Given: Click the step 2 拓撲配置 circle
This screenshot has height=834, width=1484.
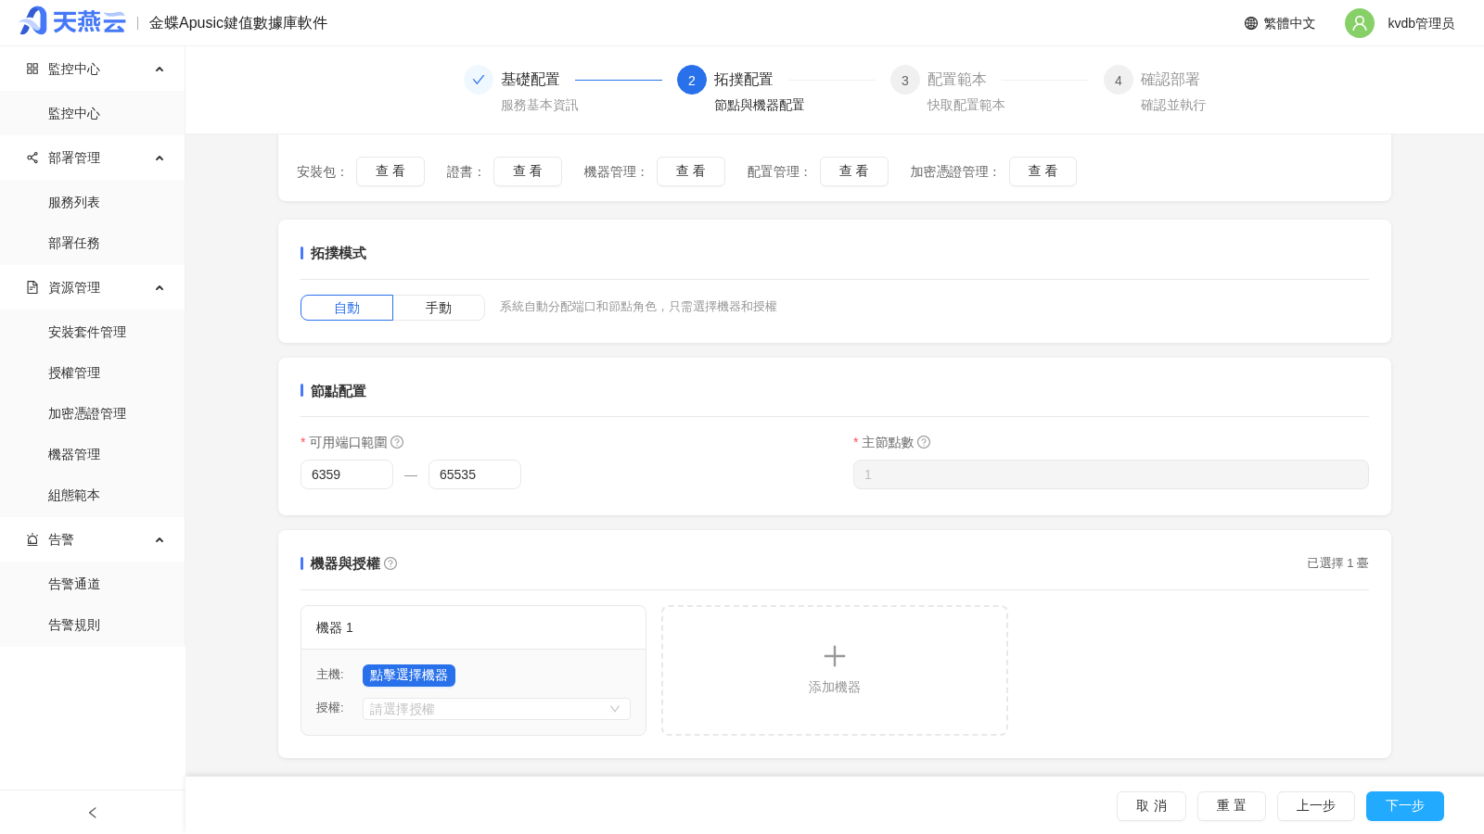Looking at the screenshot, I should 692,80.
